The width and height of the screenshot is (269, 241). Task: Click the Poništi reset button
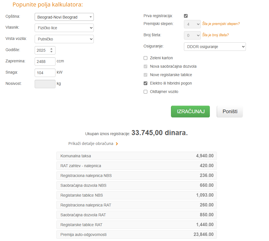[230, 112]
